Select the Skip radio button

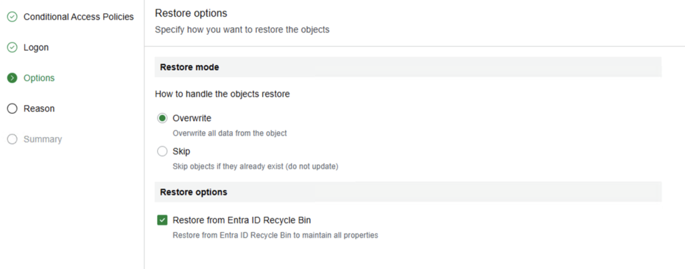point(162,151)
